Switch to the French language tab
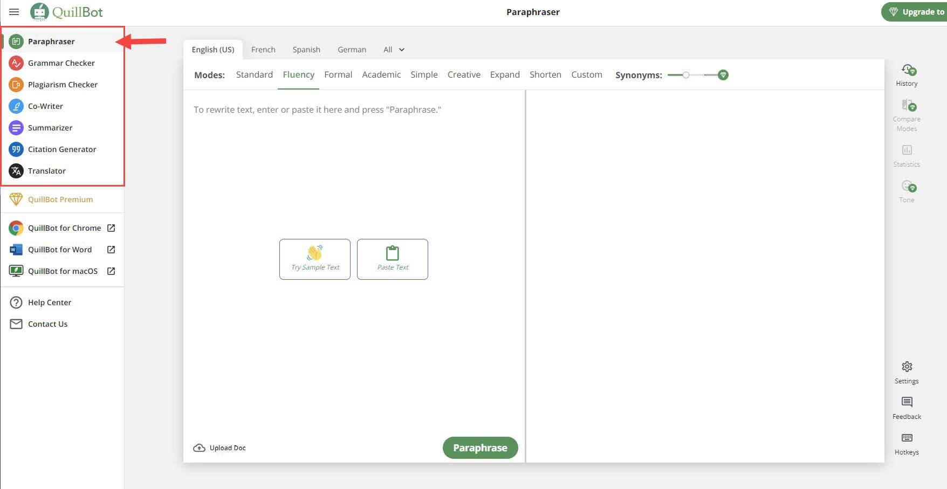Image resolution: width=947 pixels, height=489 pixels. coord(263,49)
